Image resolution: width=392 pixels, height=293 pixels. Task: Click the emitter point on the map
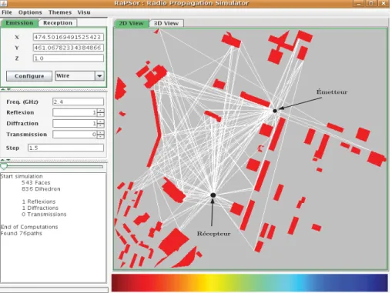[x=275, y=111]
